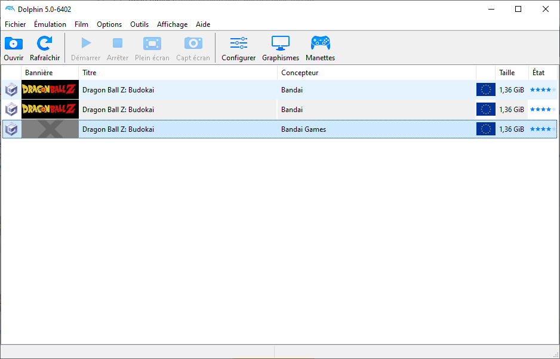Click GameCube icon in the Bandai Games row

point(11,129)
